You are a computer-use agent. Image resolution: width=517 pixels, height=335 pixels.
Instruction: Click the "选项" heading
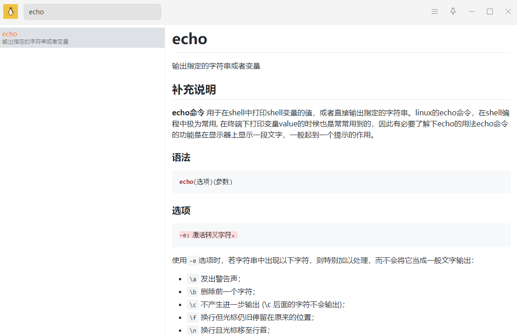coord(181,210)
